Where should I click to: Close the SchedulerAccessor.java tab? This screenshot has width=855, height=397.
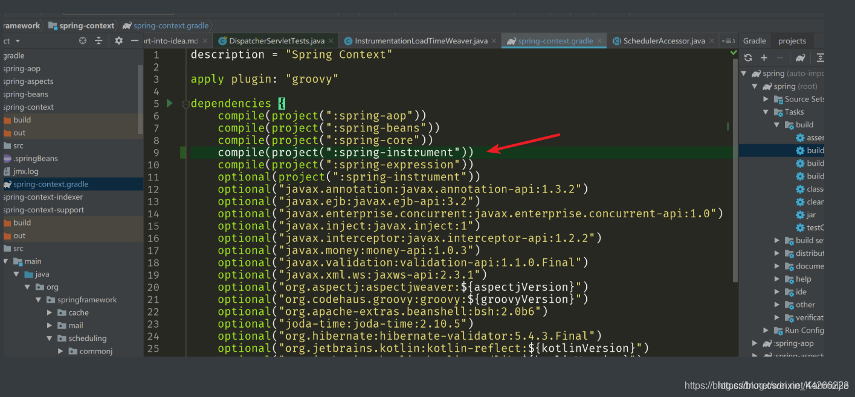click(x=711, y=41)
